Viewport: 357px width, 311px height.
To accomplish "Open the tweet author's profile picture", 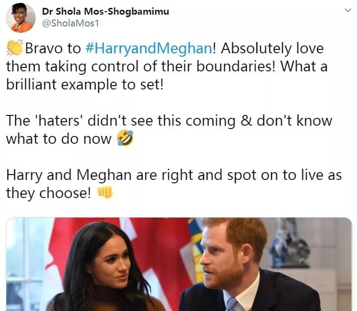I will pos(21,18).
